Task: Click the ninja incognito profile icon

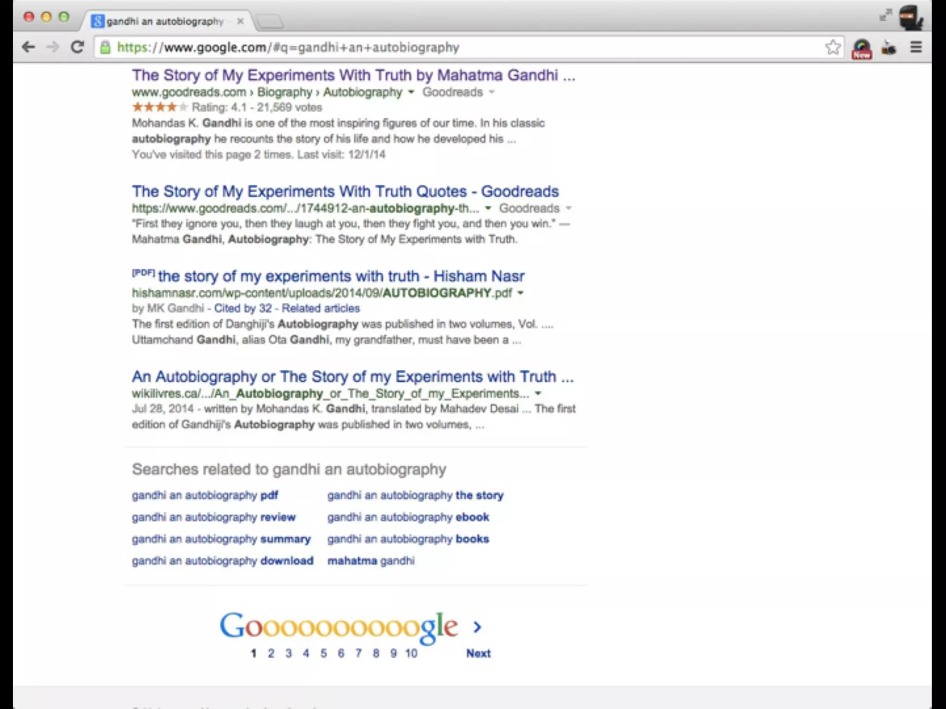Action: (910, 18)
